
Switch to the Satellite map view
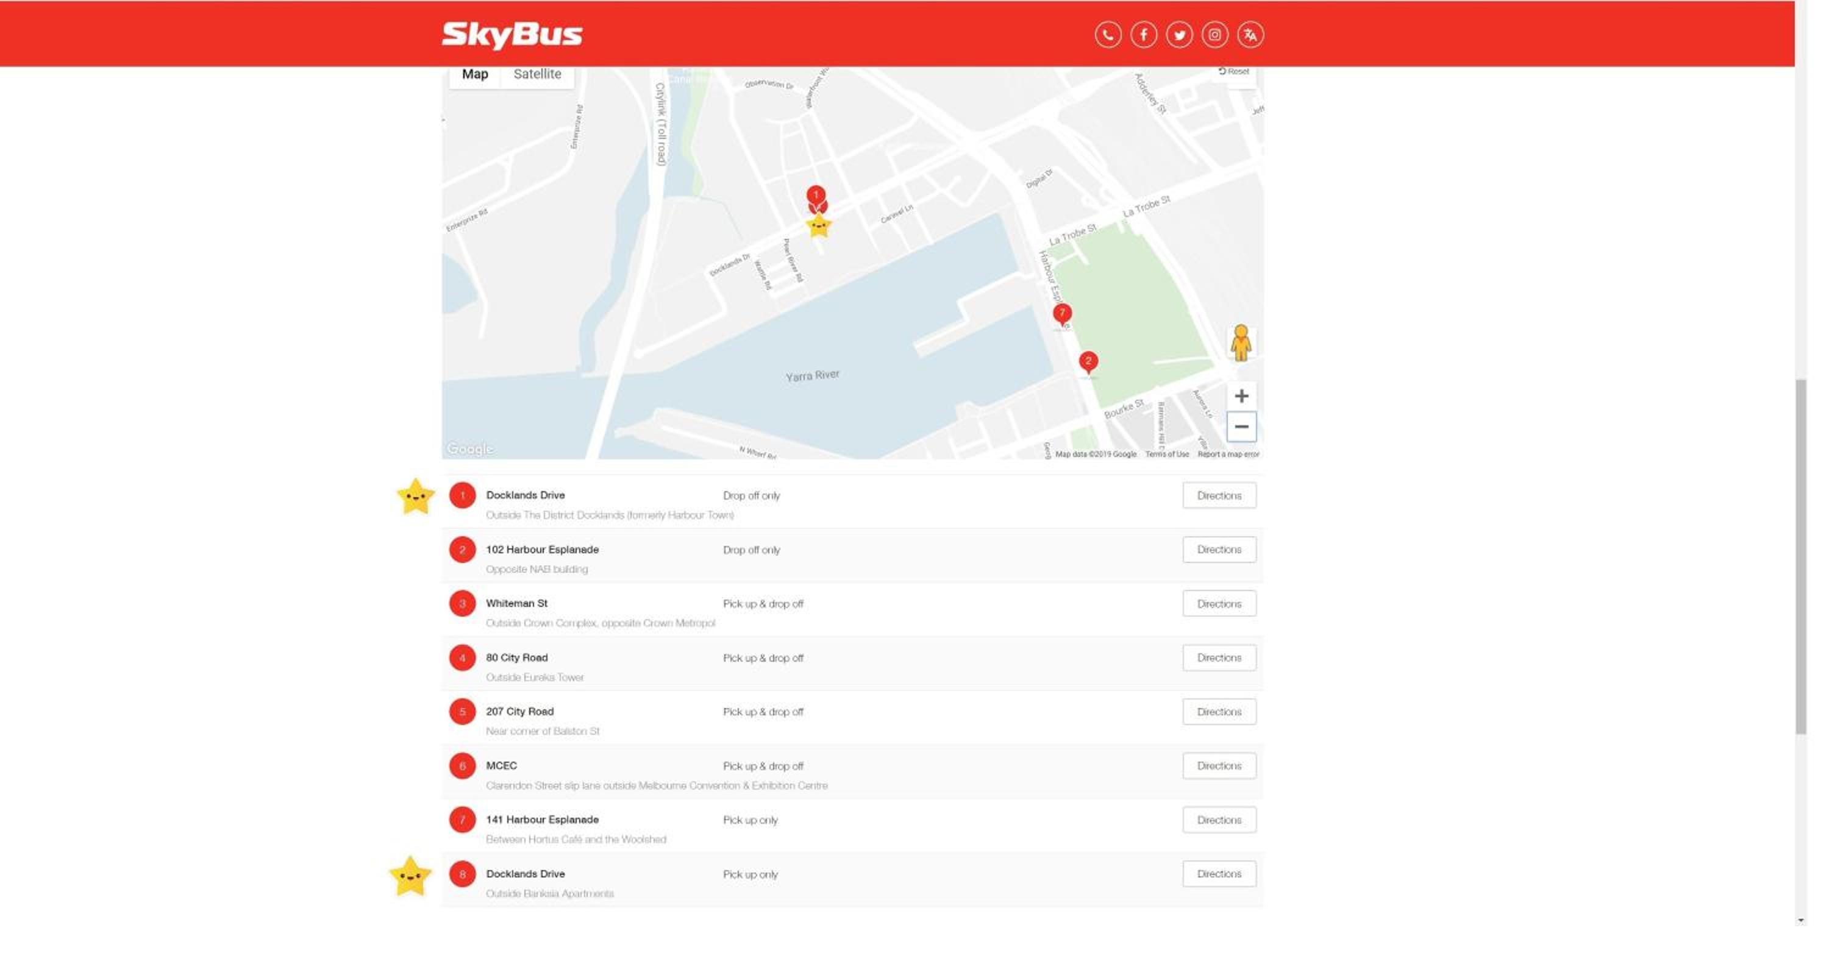[537, 74]
